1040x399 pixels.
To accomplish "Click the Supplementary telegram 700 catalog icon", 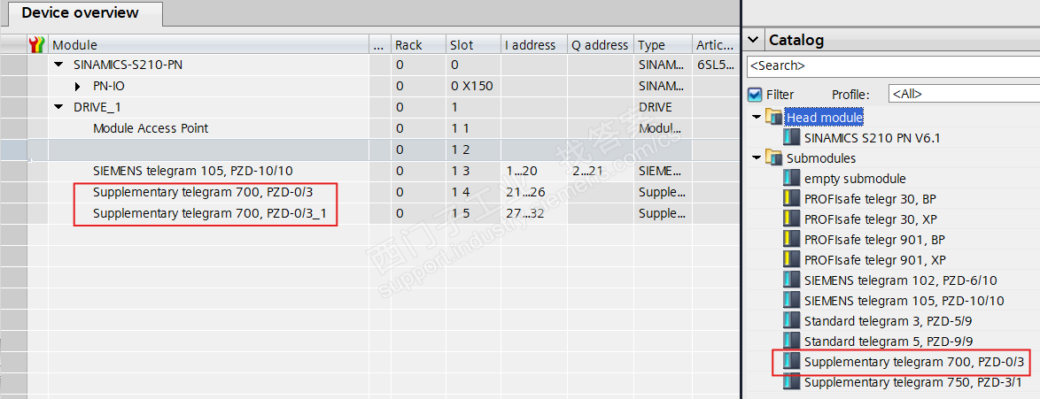I will pos(791,362).
